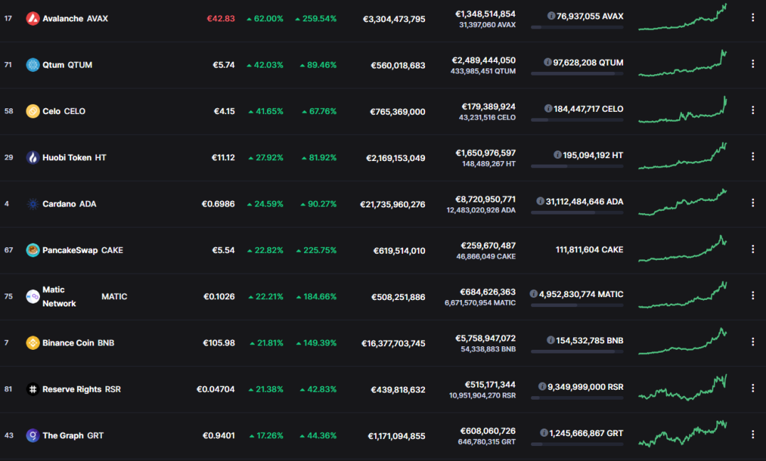Open the three-dot menu for Cardano row

tap(752, 203)
